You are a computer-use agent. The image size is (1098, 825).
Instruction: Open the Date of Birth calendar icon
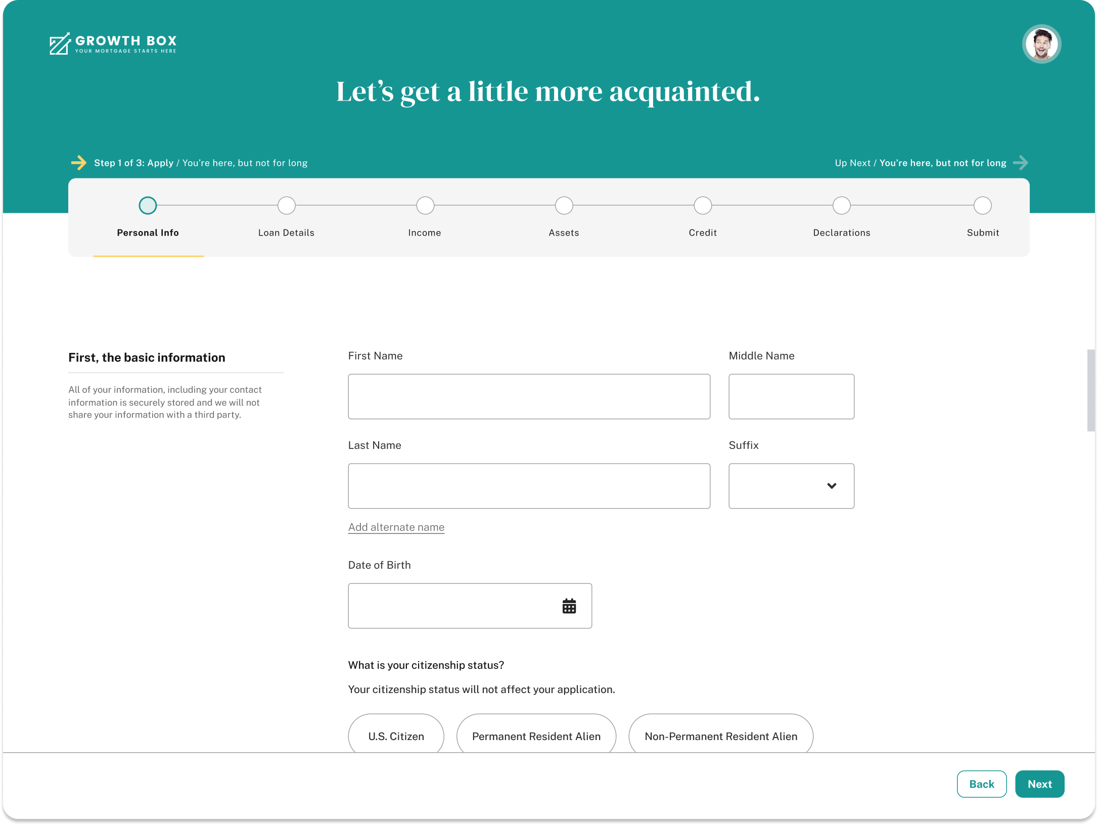click(569, 606)
